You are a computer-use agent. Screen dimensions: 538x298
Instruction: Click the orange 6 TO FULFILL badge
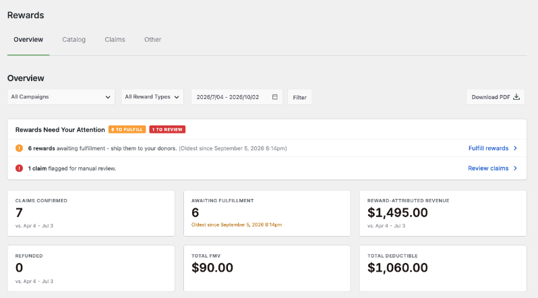click(127, 129)
